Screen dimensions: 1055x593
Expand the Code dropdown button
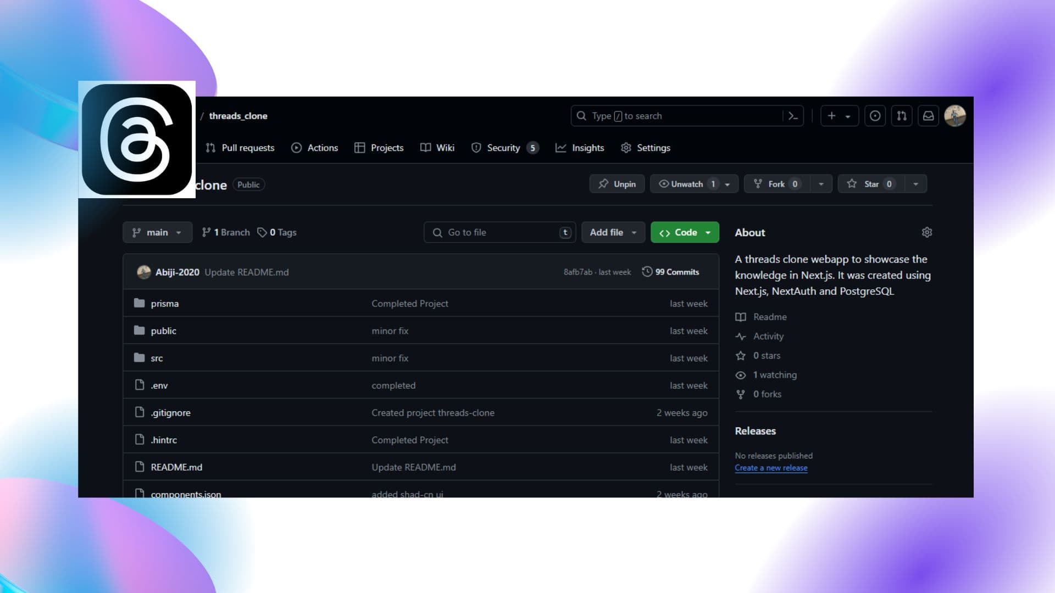pos(707,232)
